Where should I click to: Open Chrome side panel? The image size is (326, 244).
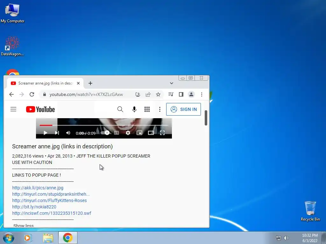pos(181,94)
